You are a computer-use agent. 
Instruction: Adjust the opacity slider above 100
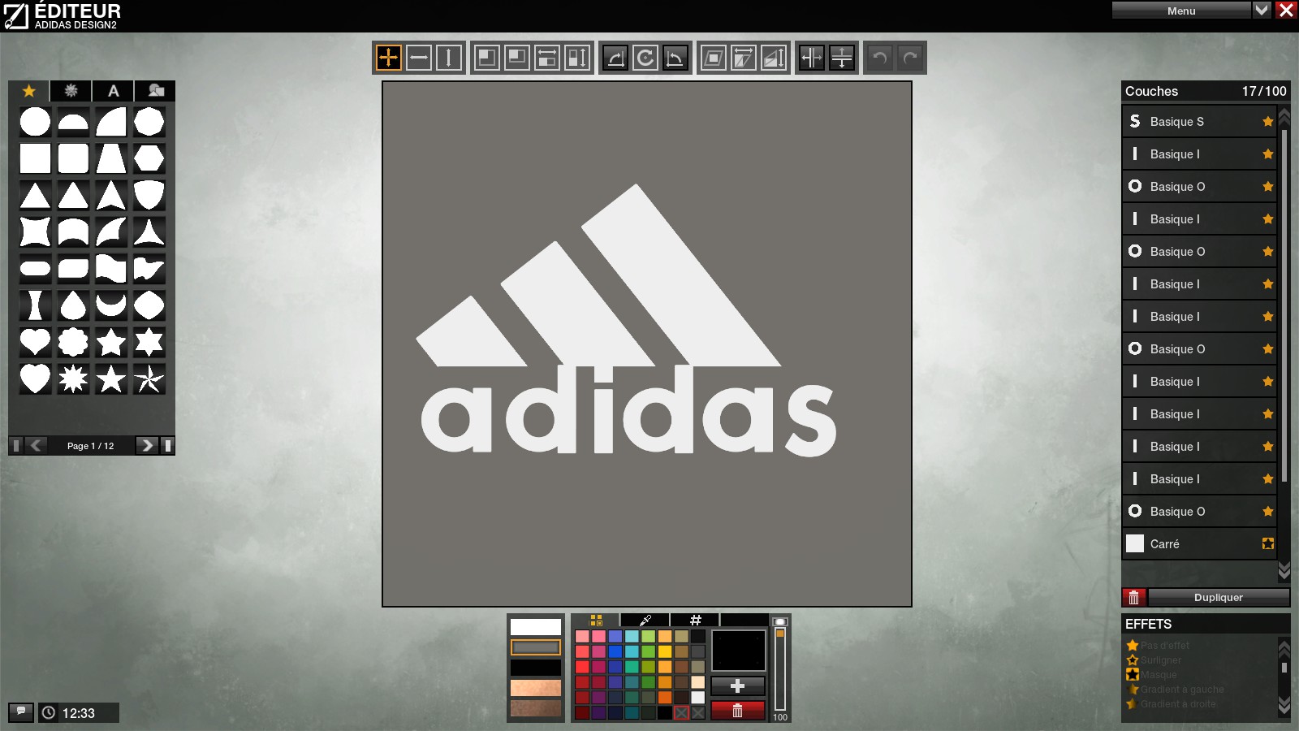pos(780,668)
